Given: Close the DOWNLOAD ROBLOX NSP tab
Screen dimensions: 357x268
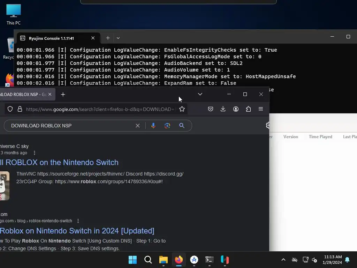Looking at the screenshot, I should [50, 94].
